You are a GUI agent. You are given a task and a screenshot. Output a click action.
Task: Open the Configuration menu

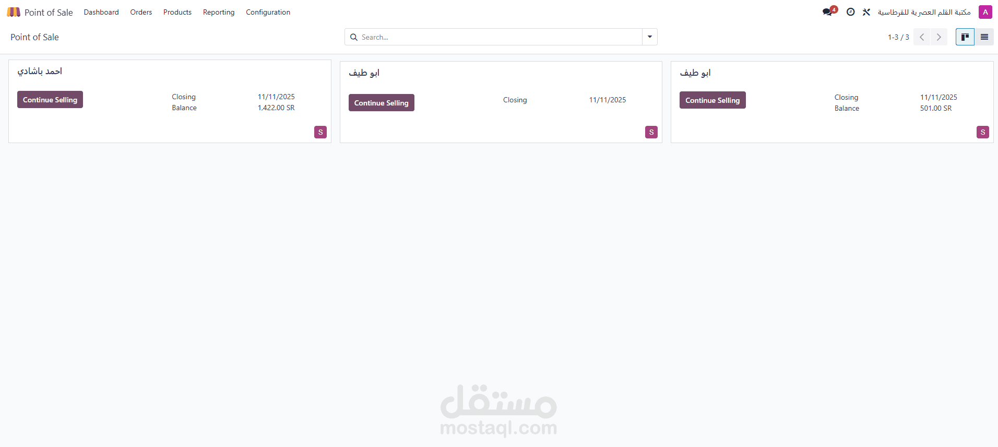coord(268,12)
